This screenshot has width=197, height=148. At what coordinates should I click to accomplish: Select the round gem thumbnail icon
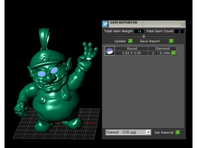click(110, 51)
